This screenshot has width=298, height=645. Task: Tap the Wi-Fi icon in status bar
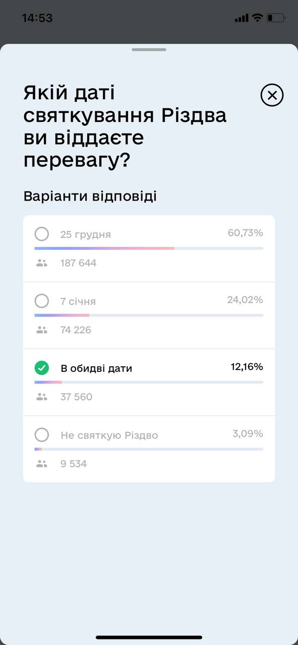[x=258, y=18]
